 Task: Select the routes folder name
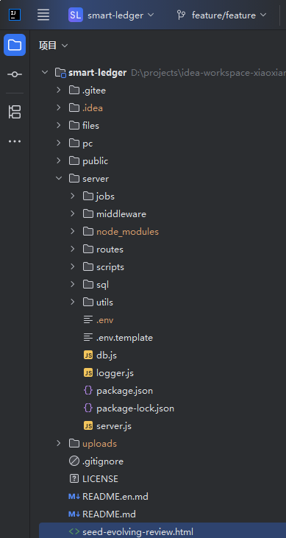tap(110, 249)
